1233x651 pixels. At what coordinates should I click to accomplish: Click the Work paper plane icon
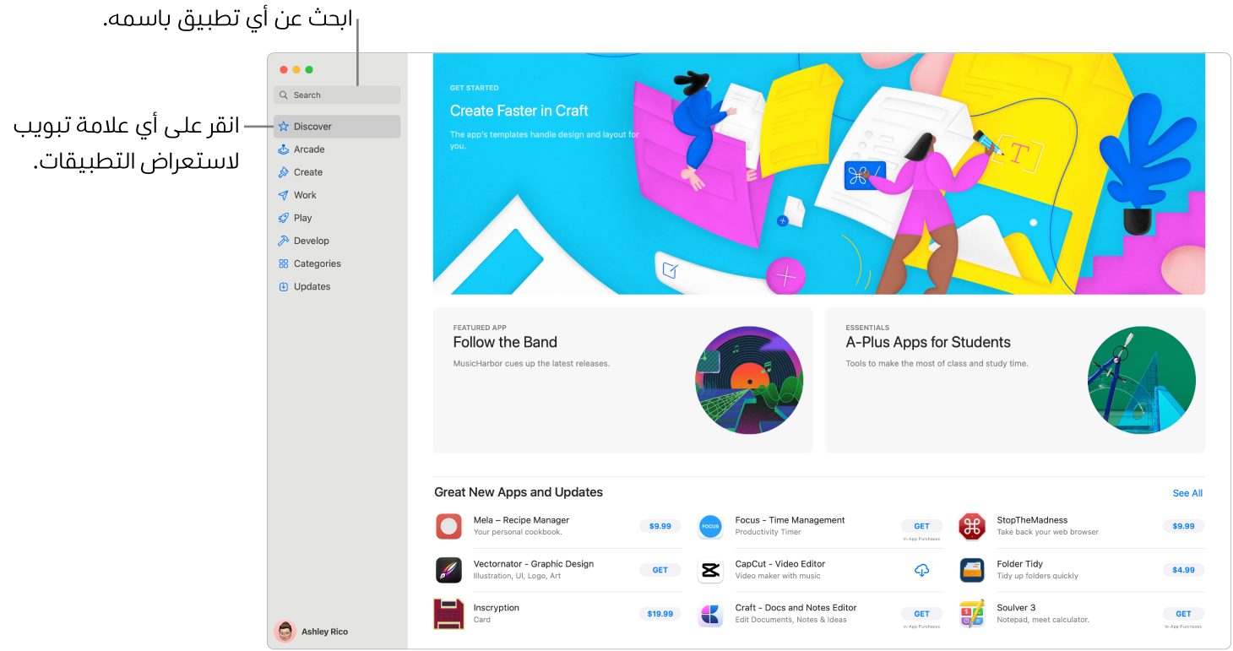coord(284,195)
